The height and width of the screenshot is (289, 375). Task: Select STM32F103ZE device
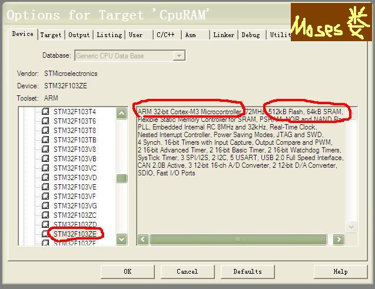(75, 234)
